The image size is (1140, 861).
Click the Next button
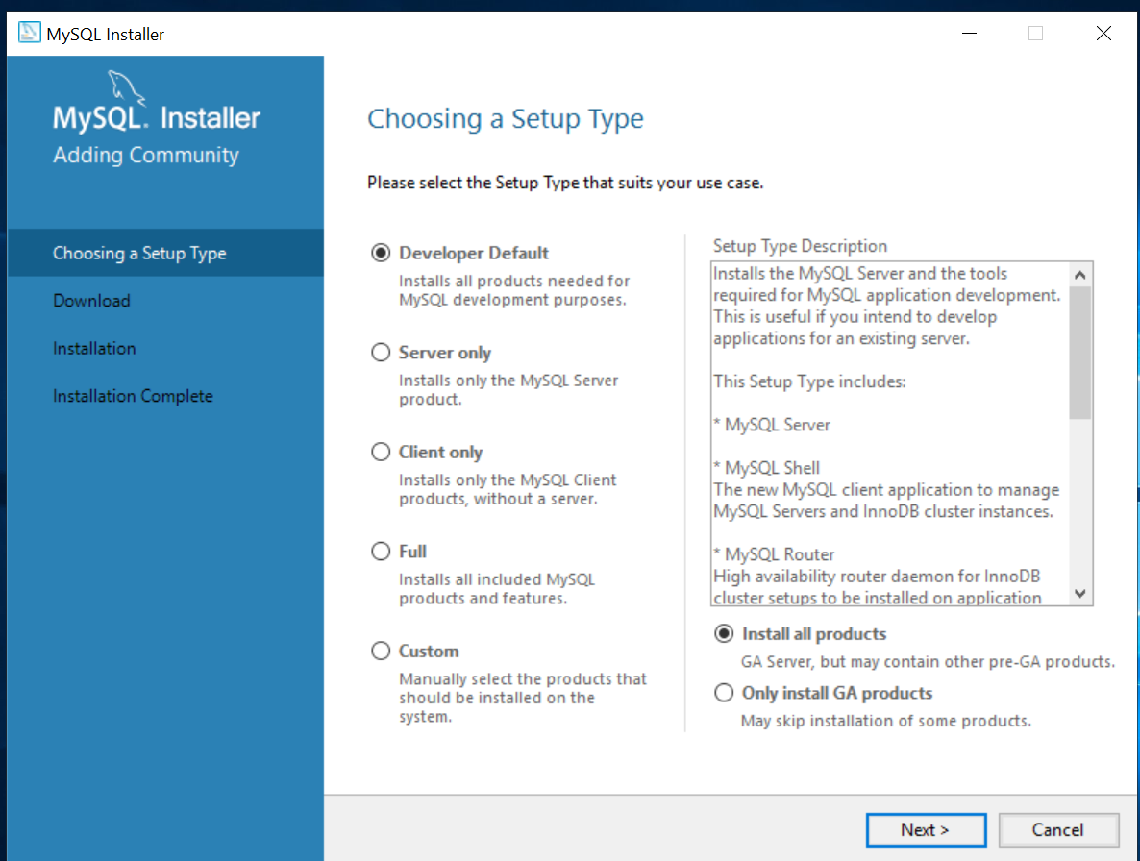(925, 830)
